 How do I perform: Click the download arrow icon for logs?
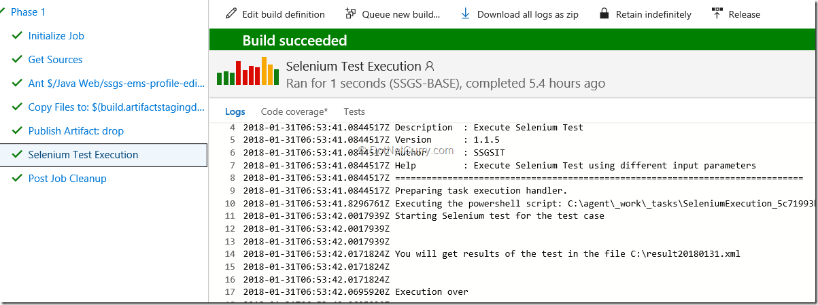tap(466, 14)
